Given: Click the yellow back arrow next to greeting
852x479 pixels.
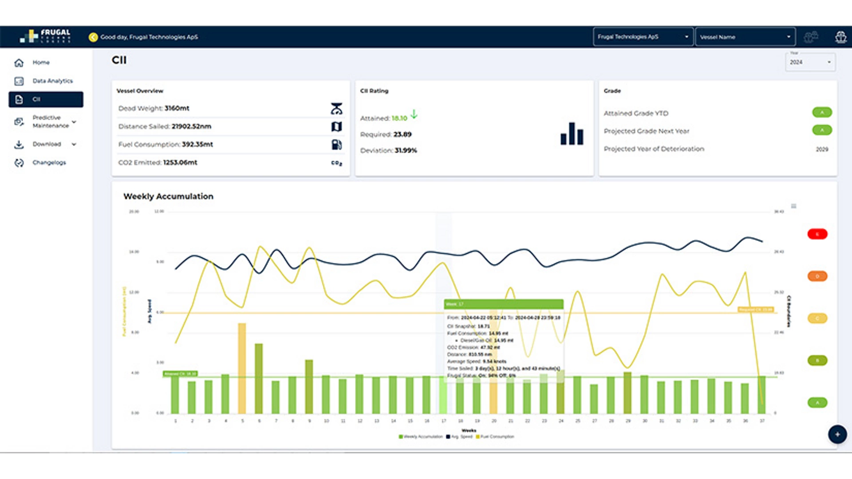Looking at the screenshot, I should (x=93, y=37).
